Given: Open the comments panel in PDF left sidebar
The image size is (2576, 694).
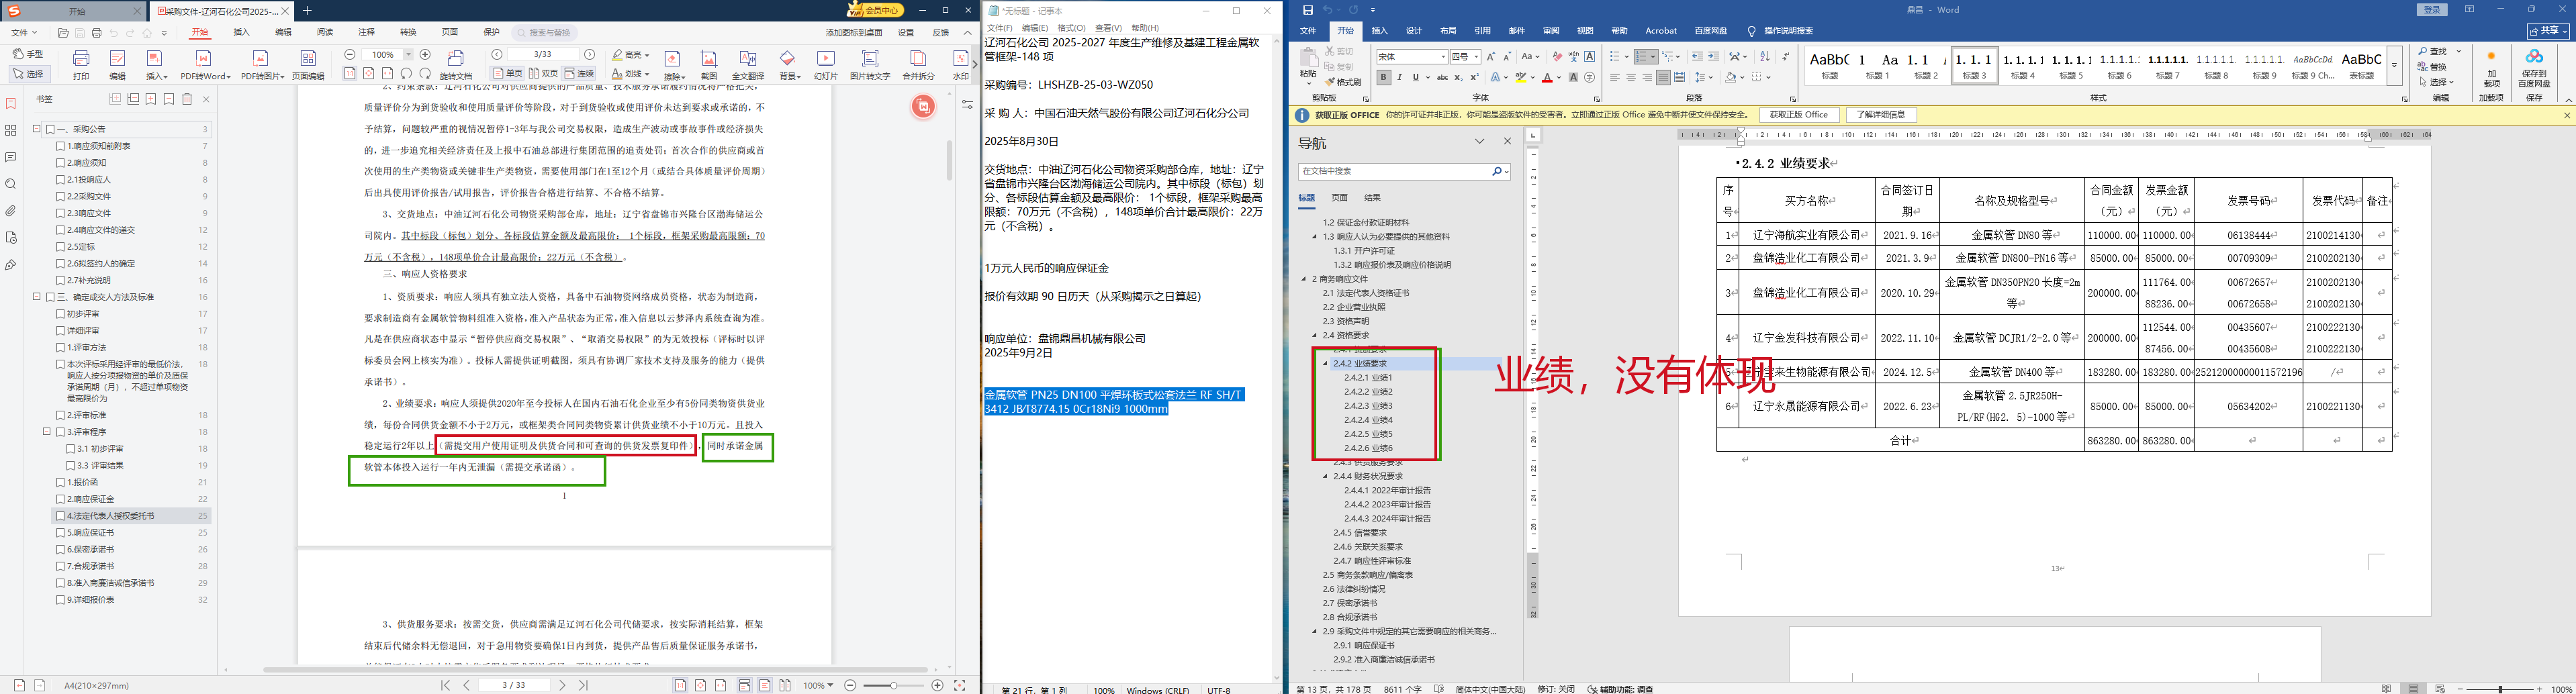Looking at the screenshot, I should 11,157.
